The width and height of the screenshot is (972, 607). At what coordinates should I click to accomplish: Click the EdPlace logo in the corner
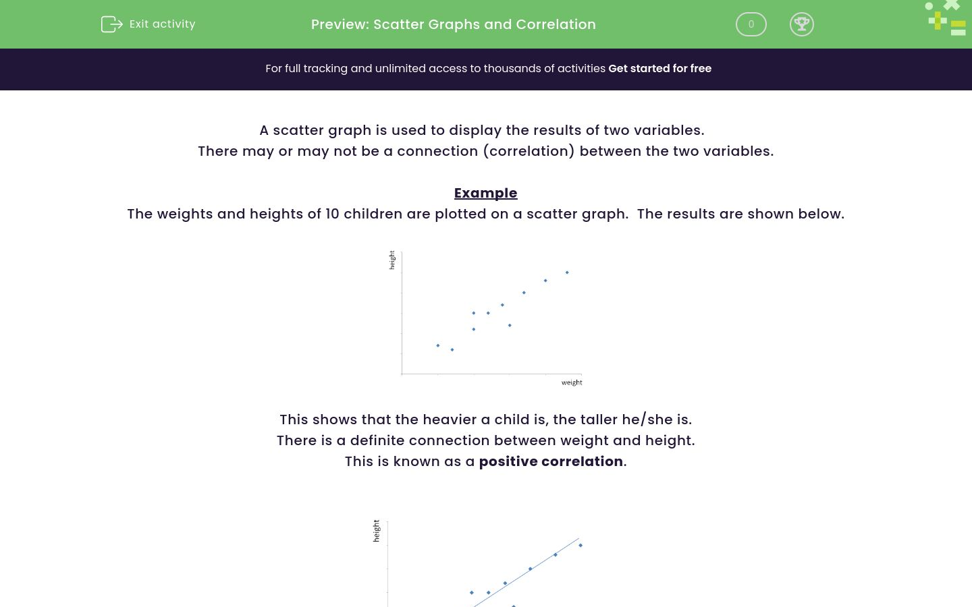tap(945, 18)
